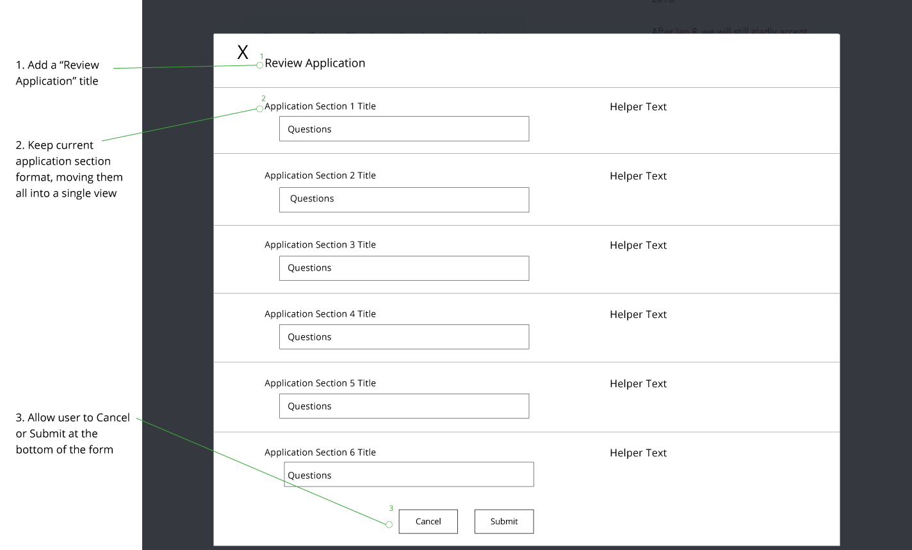This screenshot has height=550, width=912.
Task: Select the Application Section 4 Title label
Action: [x=320, y=314]
